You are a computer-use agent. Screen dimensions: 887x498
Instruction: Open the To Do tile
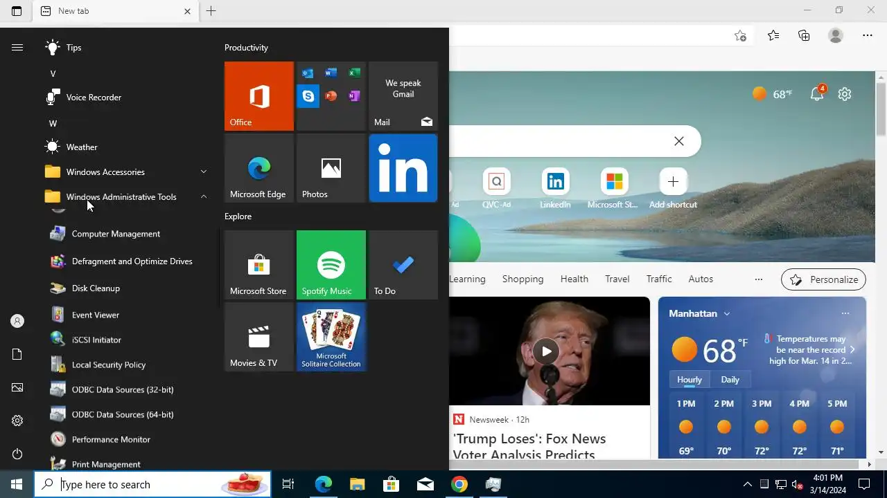403,265
